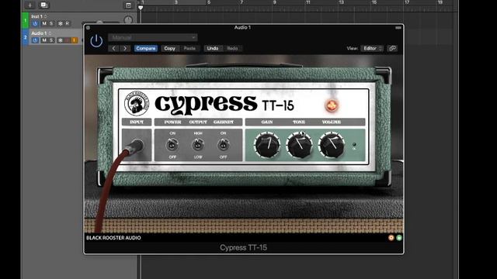Click the plugin window title bar Audio 1
The height and width of the screenshot is (279, 497).
pos(242,28)
